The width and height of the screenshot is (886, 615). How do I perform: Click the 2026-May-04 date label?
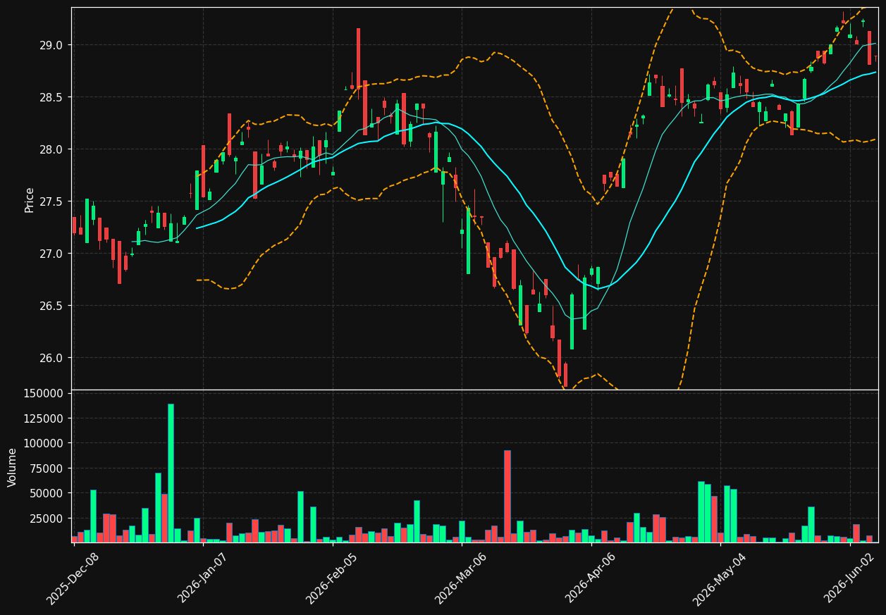[720, 578]
